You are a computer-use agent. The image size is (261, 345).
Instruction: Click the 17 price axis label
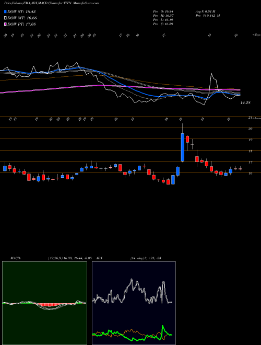250,162
